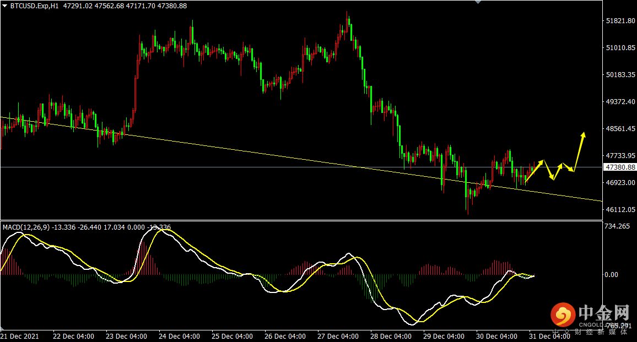
Task: Click the 28 Dec 04:00 time label
Action: tap(390, 336)
